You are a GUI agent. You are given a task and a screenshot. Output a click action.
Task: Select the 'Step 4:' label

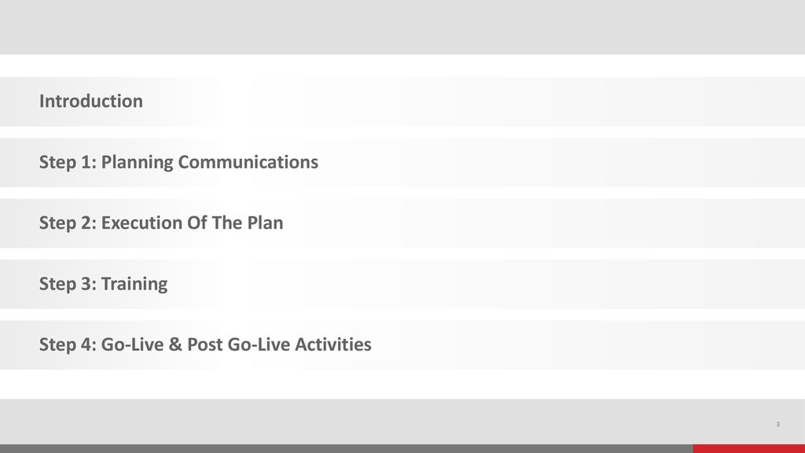[68, 344]
